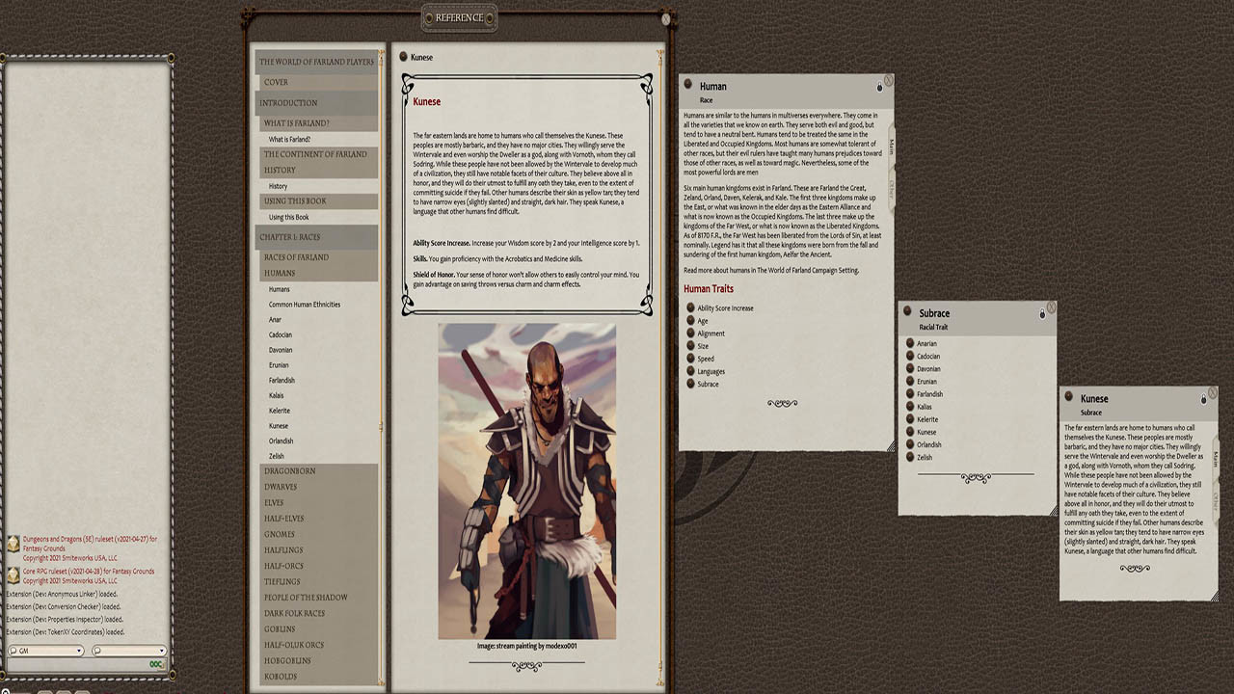This screenshot has height=694, width=1234.
Task: Open the Davonian subrace link icon
Action: (911, 369)
